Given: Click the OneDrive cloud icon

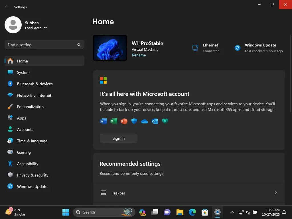Looking at the screenshot, I should pos(145,121).
